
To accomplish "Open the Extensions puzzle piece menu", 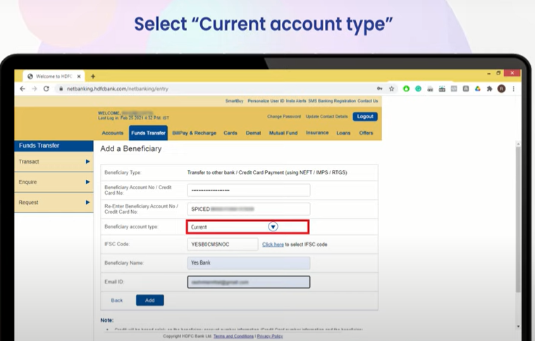I will [x=490, y=89].
